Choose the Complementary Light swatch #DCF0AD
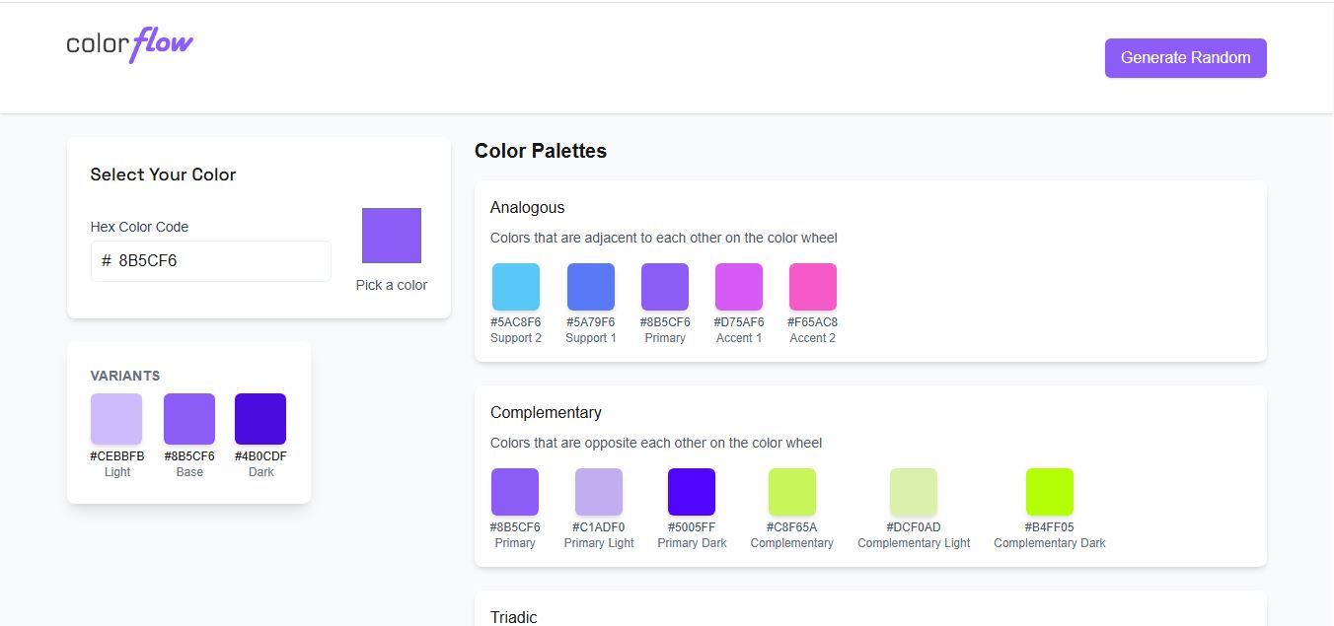 [x=914, y=492]
